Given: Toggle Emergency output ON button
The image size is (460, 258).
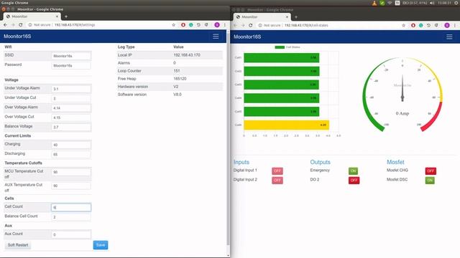Looking at the screenshot, I should pos(353,171).
